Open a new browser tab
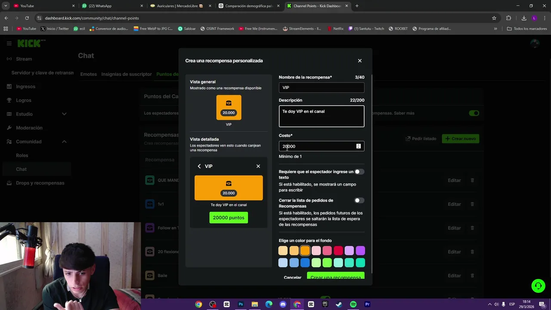The height and width of the screenshot is (310, 551). [357, 6]
